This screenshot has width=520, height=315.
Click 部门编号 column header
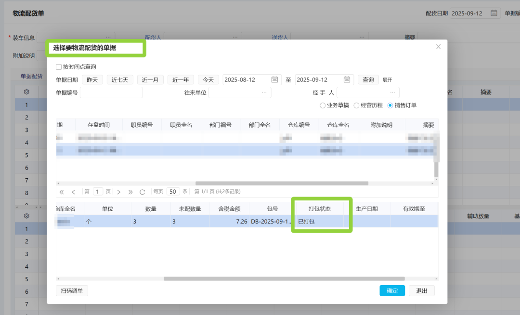click(220, 125)
